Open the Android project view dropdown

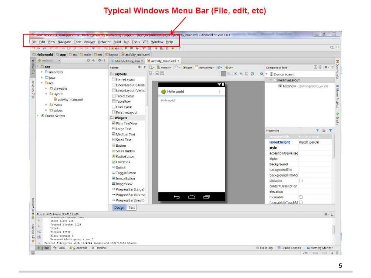click(49, 61)
